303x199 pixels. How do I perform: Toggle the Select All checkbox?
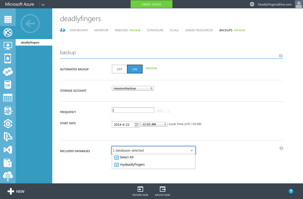(x=116, y=157)
